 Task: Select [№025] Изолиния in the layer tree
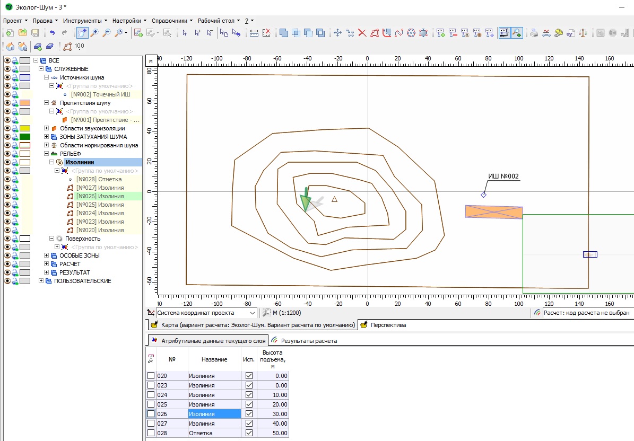coord(100,205)
